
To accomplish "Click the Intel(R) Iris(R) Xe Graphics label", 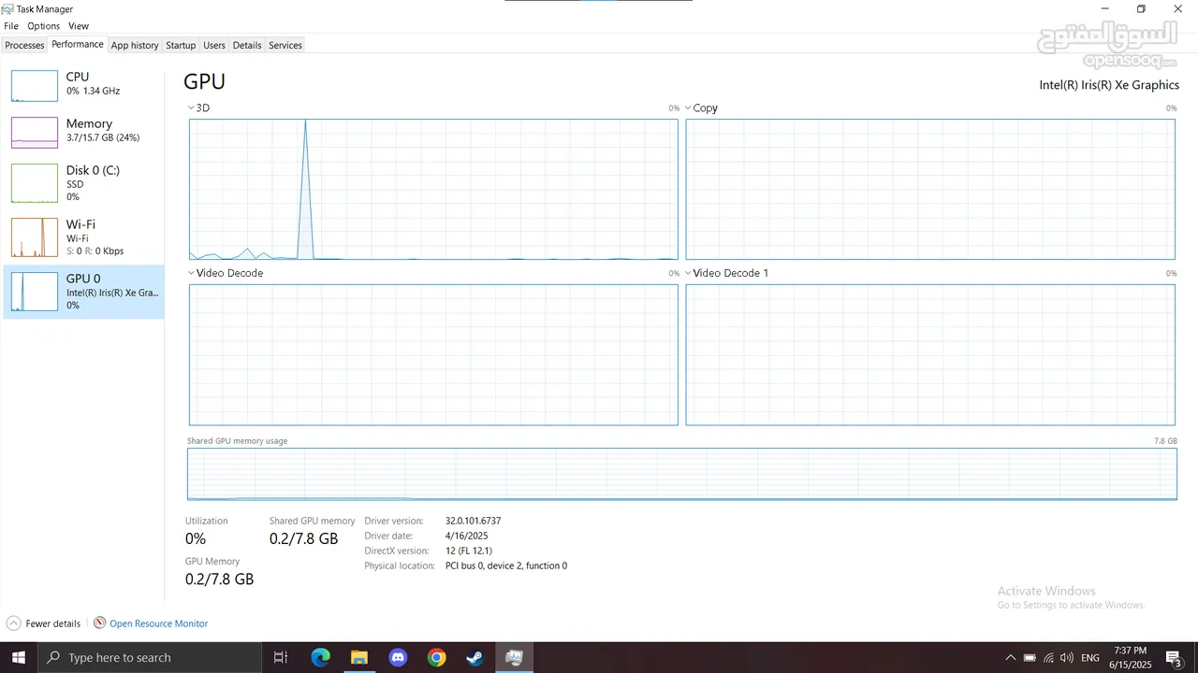I will (1109, 85).
